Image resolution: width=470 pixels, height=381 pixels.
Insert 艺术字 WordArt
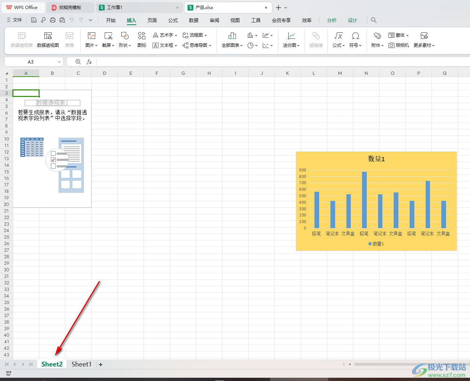pos(165,35)
